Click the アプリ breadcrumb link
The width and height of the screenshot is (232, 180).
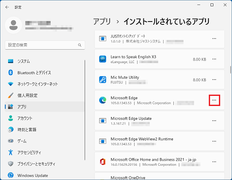point(102,21)
